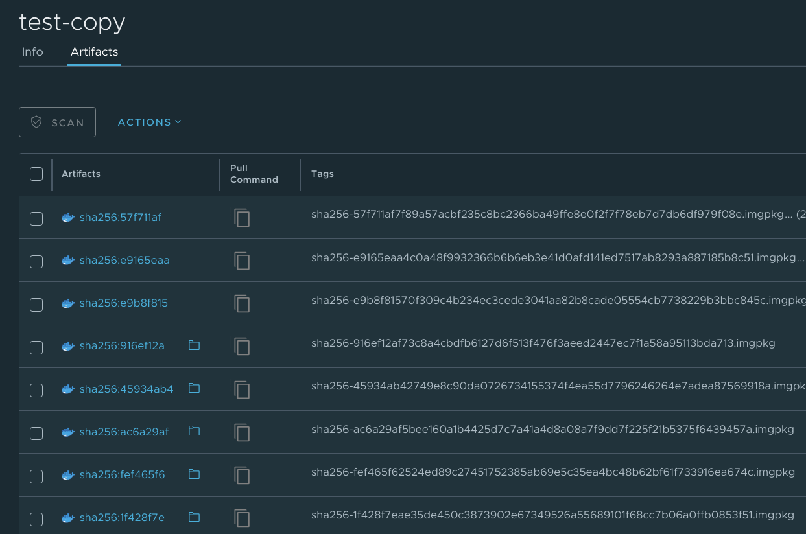Click the Tags column header
806x534 pixels.
tap(322, 174)
